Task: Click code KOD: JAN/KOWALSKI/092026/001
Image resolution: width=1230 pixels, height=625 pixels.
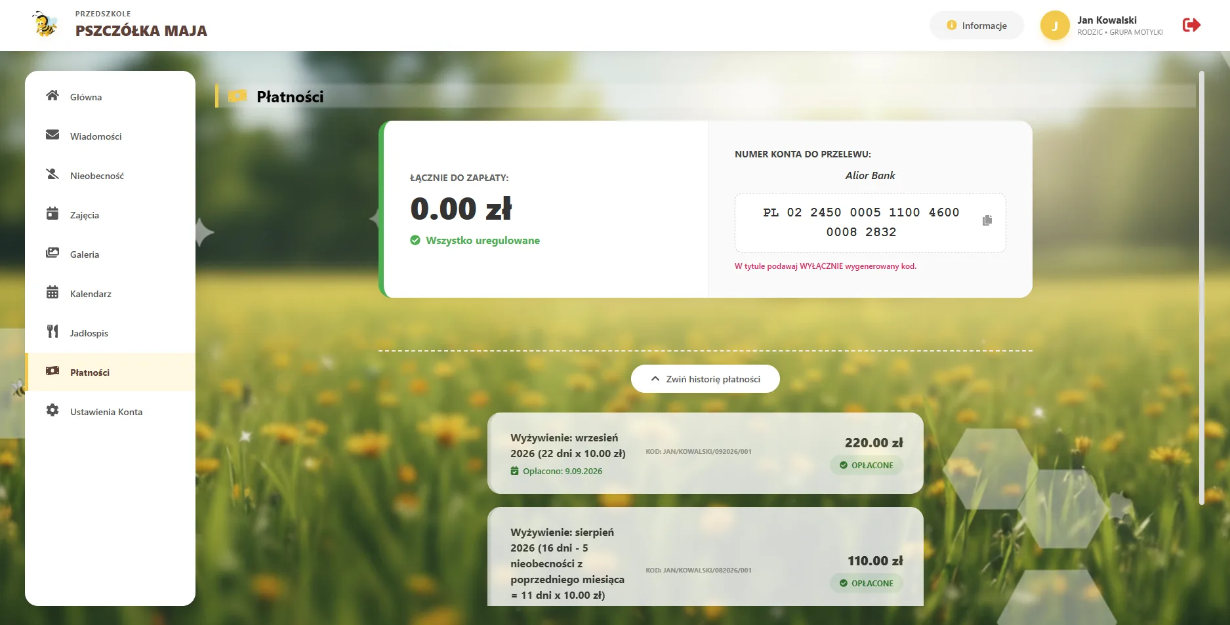Action: (x=699, y=452)
